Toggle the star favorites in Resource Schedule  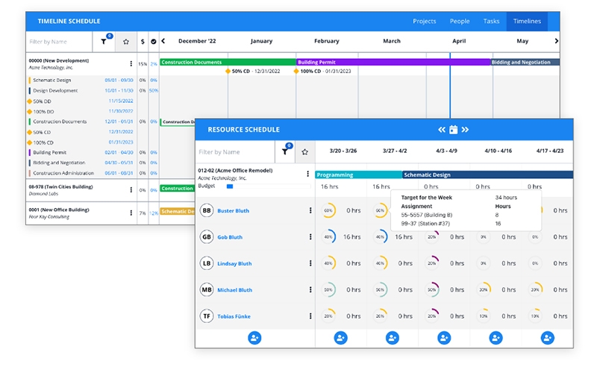pyautogui.click(x=304, y=151)
